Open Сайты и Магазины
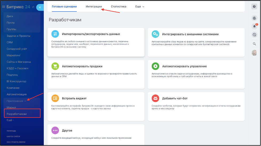 pos(19,62)
